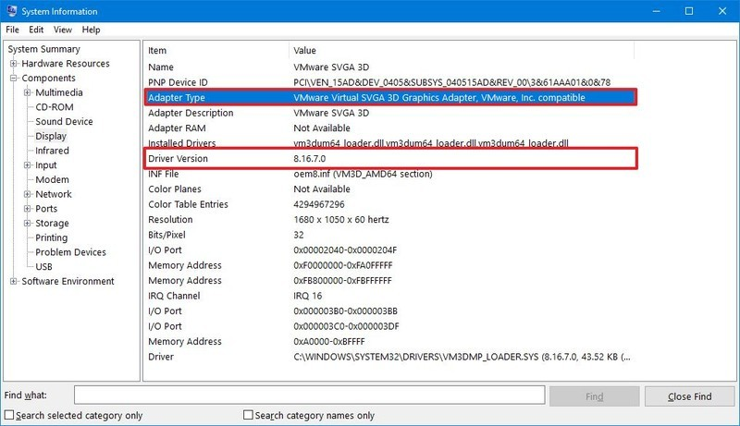Click the value 0x00002040-0x0000204F
Image resolution: width=740 pixels, height=426 pixels.
pyautogui.click(x=345, y=250)
